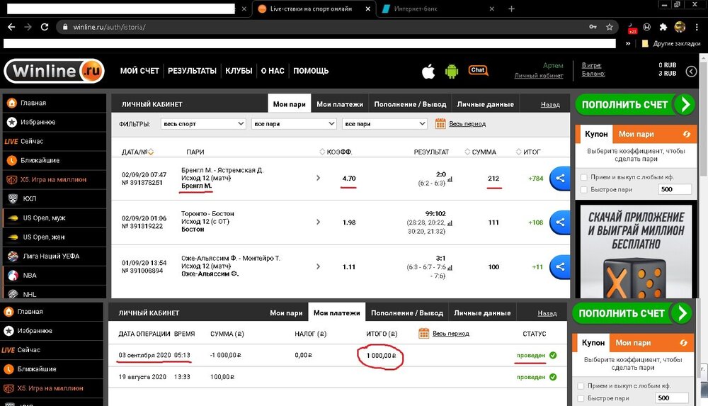Open РЕЗУЛЬТАТЫ in the top menu

tap(192, 71)
